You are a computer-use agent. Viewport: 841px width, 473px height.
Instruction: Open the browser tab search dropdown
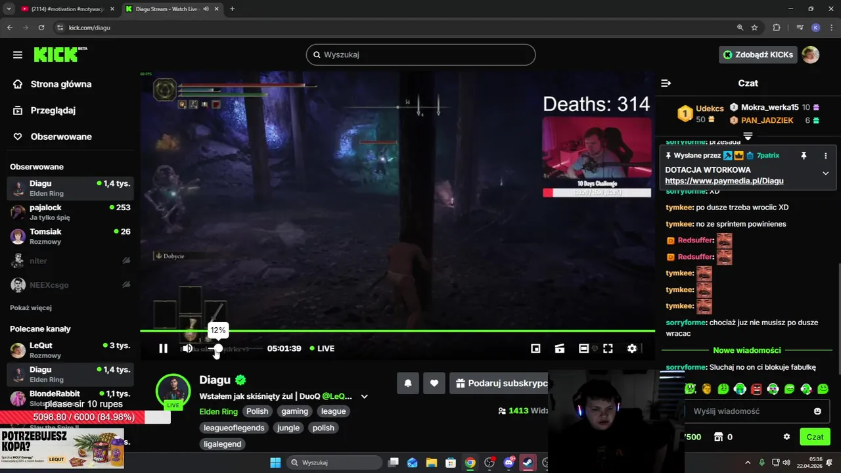coord(9,9)
